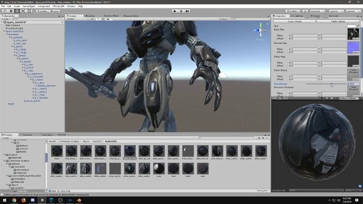Click Base Map Tiling X field
Image resolution: width=363 pixels, height=204 pixels.
tap(304, 36)
